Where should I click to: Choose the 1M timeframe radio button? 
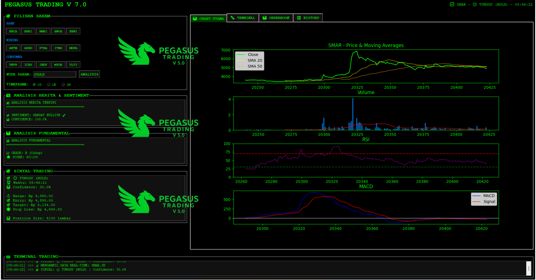(63, 84)
